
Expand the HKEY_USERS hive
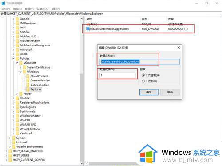point(6,156)
